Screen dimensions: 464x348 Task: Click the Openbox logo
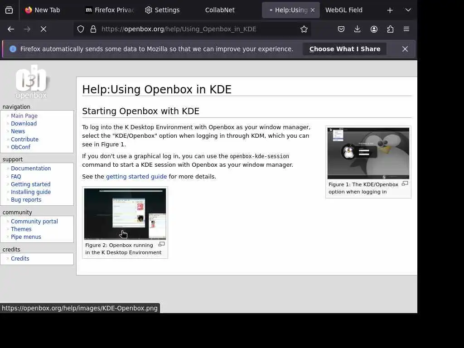pos(32,82)
